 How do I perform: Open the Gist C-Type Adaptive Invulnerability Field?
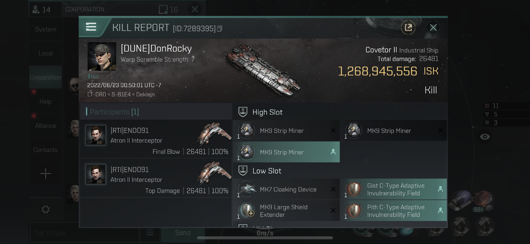393,189
